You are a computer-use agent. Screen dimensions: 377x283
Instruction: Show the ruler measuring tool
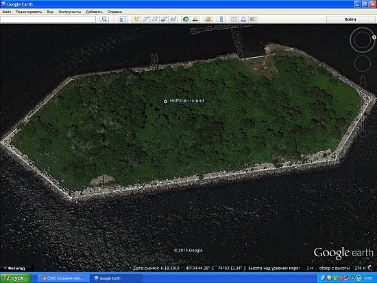[221, 19]
